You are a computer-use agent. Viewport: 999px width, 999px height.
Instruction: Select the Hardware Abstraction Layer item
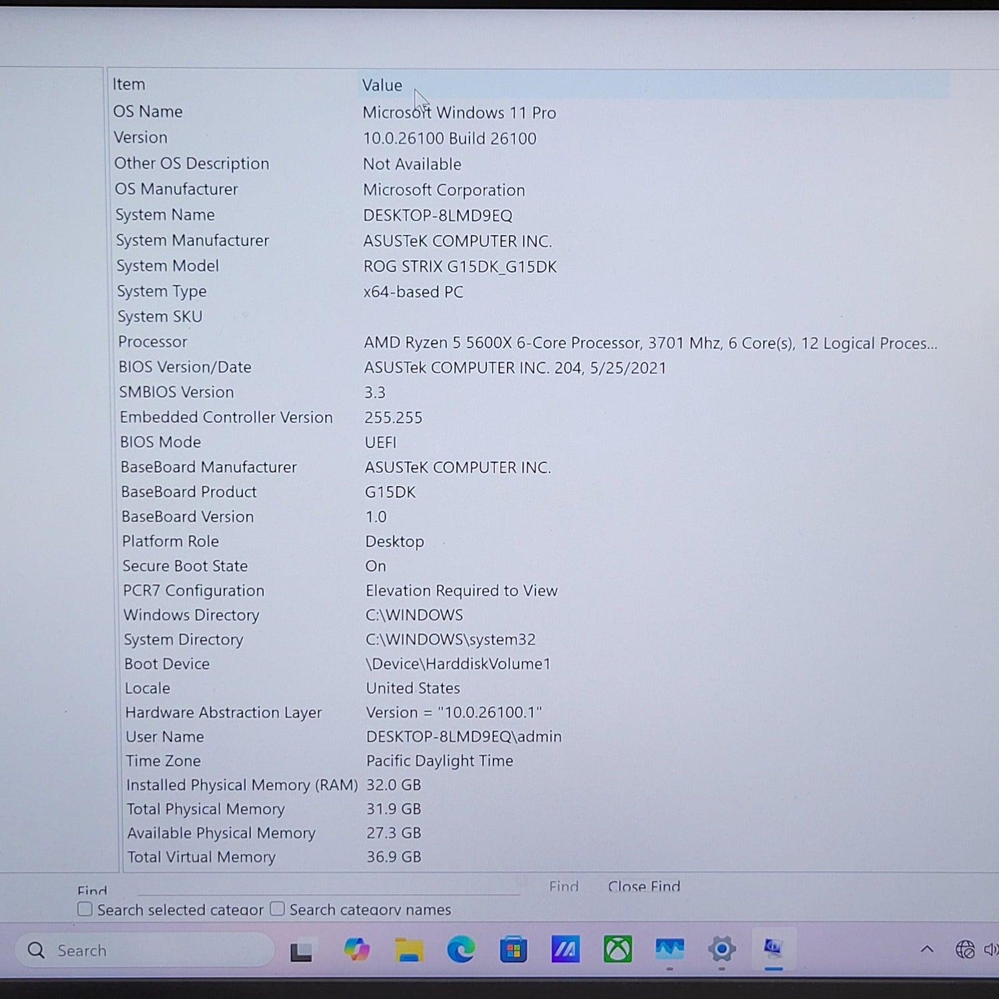click(224, 712)
